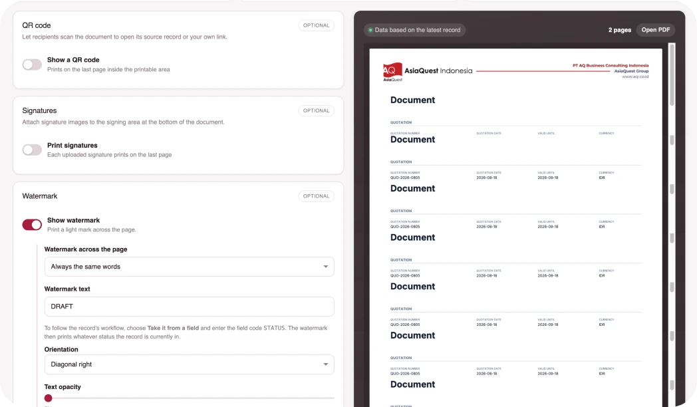The height and width of the screenshot is (407, 697).
Task: Click the Signatures section heading
Action: [39, 110]
